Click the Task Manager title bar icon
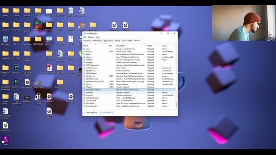 tap(85, 34)
